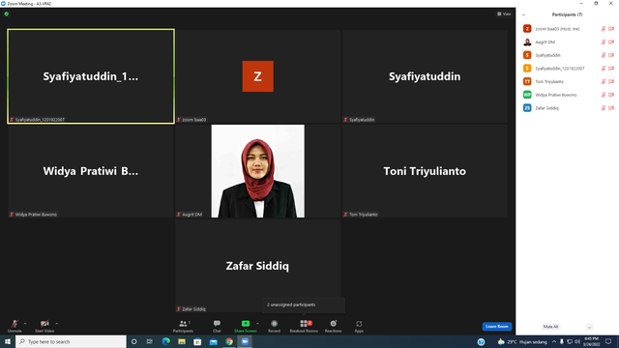Viewport: 619px width, 348px height.
Task: Open Task View in the taskbar
Action: click(x=149, y=341)
